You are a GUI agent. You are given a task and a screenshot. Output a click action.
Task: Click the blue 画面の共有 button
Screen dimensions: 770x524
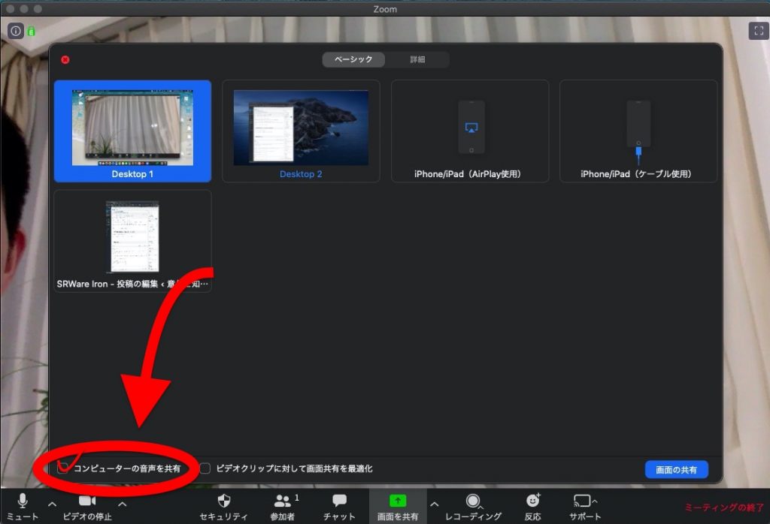pos(676,470)
